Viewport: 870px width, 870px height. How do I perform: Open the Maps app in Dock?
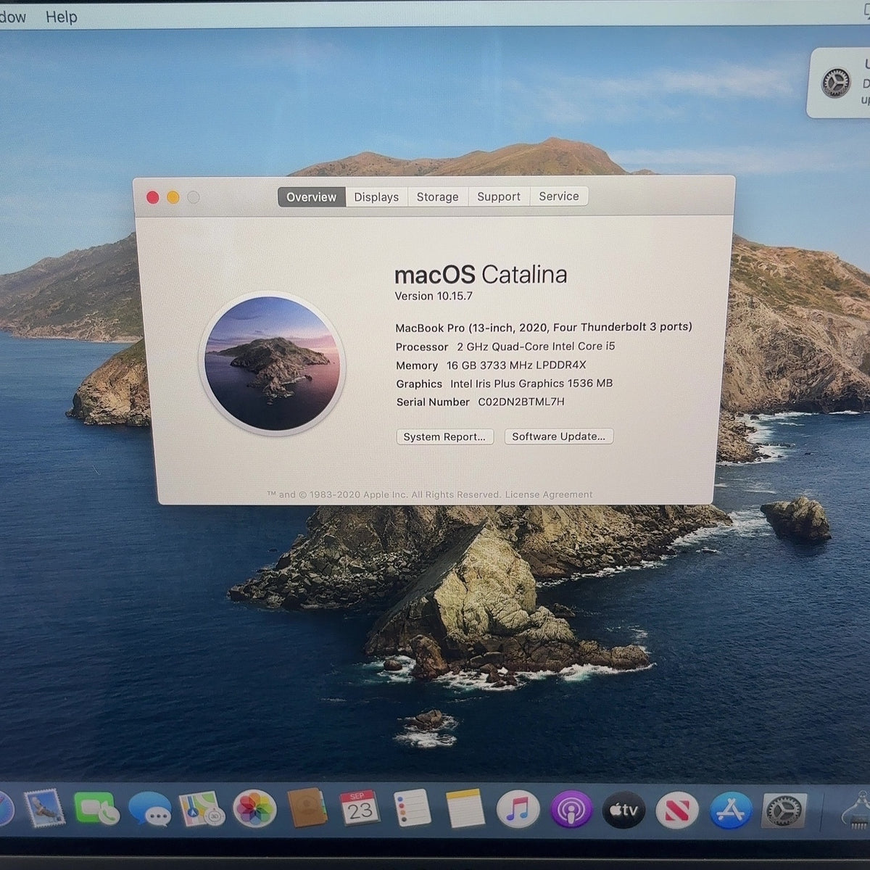(x=202, y=809)
